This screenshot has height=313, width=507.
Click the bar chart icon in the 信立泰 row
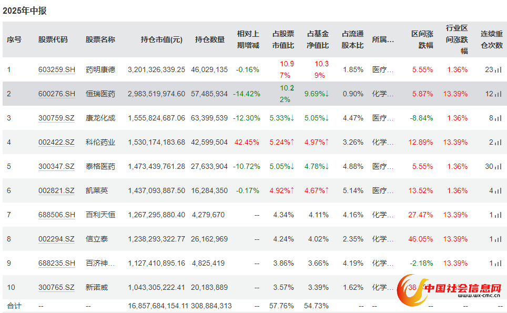pos(498,239)
